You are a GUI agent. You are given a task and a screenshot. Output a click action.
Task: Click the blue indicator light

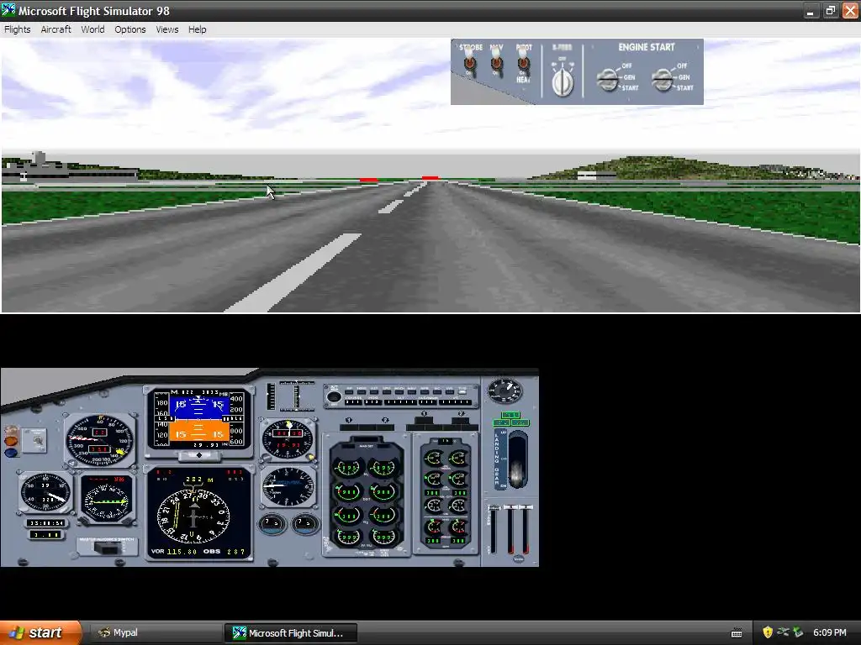coord(10,453)
